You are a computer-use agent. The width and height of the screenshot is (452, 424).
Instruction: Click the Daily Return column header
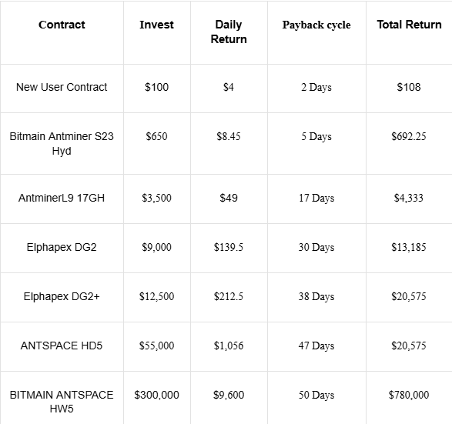click(x=229, y=32)
